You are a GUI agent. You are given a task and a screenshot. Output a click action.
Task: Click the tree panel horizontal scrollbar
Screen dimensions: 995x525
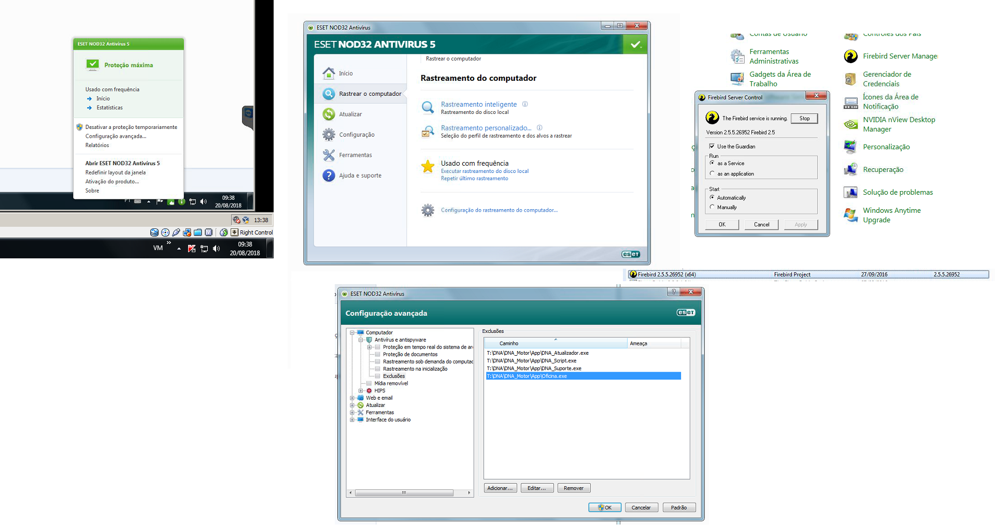(x=404, y=493)
